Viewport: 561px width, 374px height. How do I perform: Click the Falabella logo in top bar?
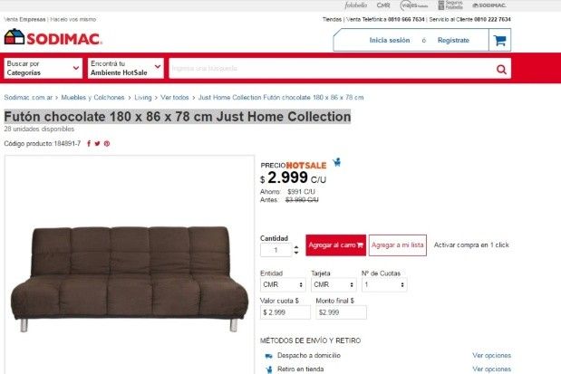tap(355, 5)
